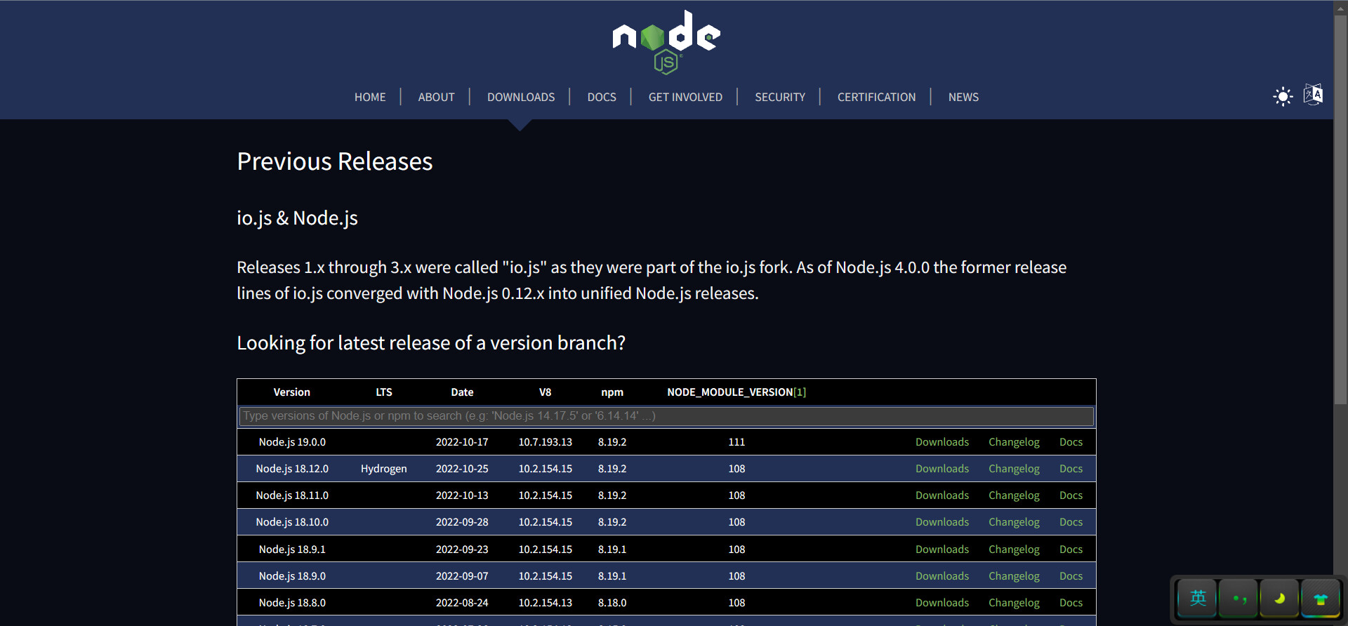
Task: Open Docs for Node.js 18.10.0
Action: pos(1071,522)
